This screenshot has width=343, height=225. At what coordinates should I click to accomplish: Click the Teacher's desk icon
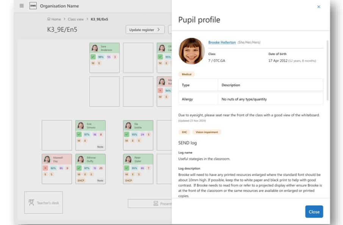31,203
